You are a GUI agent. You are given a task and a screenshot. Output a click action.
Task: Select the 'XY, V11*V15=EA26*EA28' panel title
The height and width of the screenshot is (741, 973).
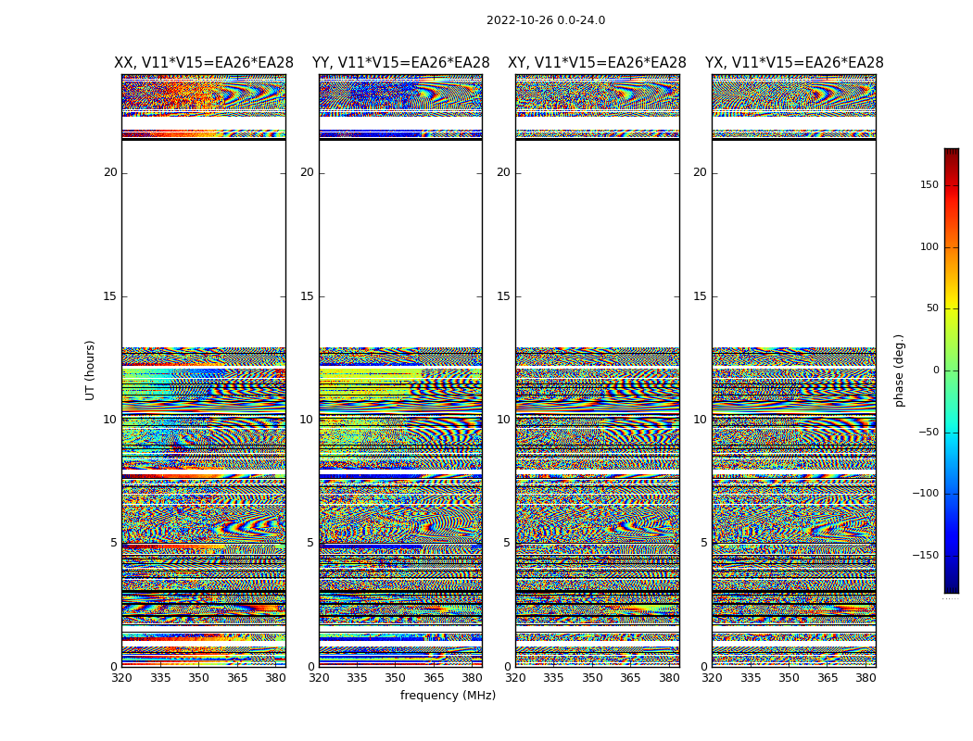click(x=597, y=63)
